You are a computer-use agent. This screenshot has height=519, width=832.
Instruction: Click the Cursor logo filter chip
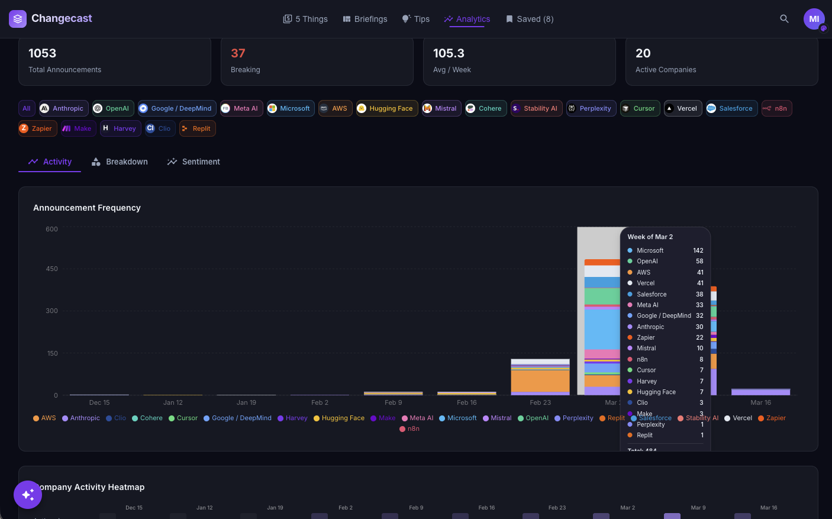[640, 108]
